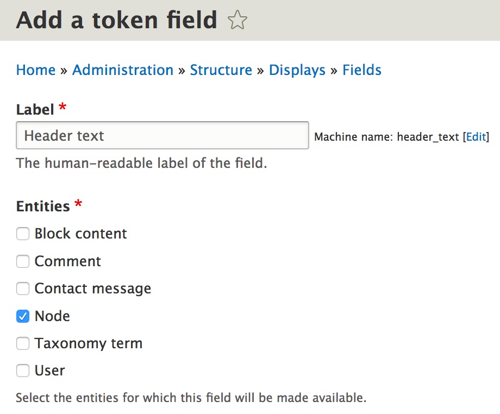This screenshot has height=414, width=500.
Task: Open the Displays breadcrumb link
Action: click(297, 70)
